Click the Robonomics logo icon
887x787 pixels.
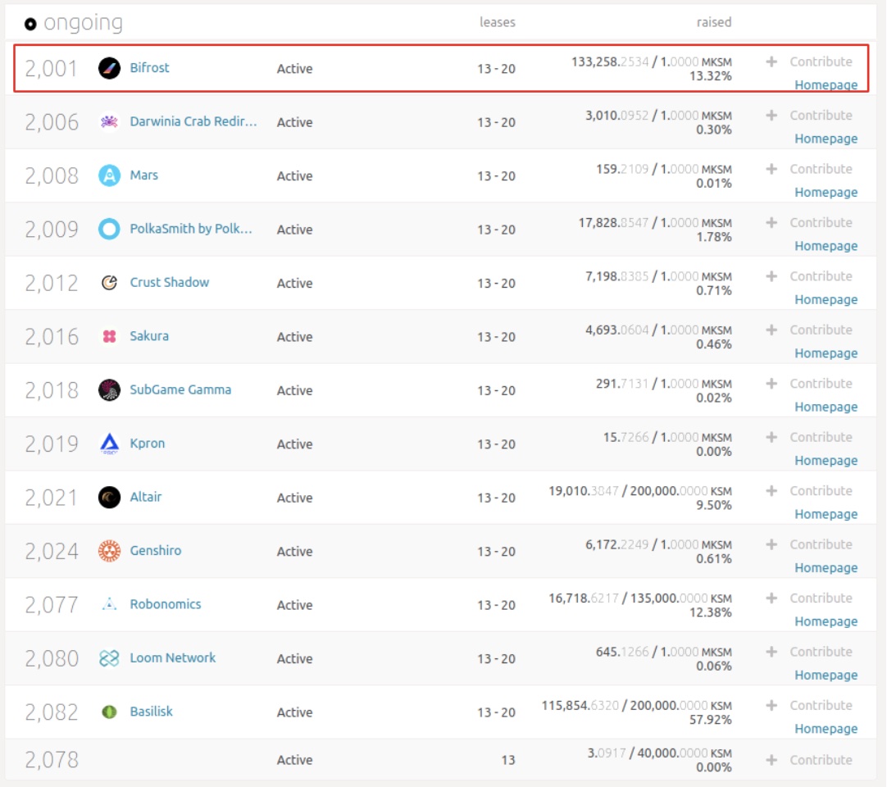[x=109, y=604]
